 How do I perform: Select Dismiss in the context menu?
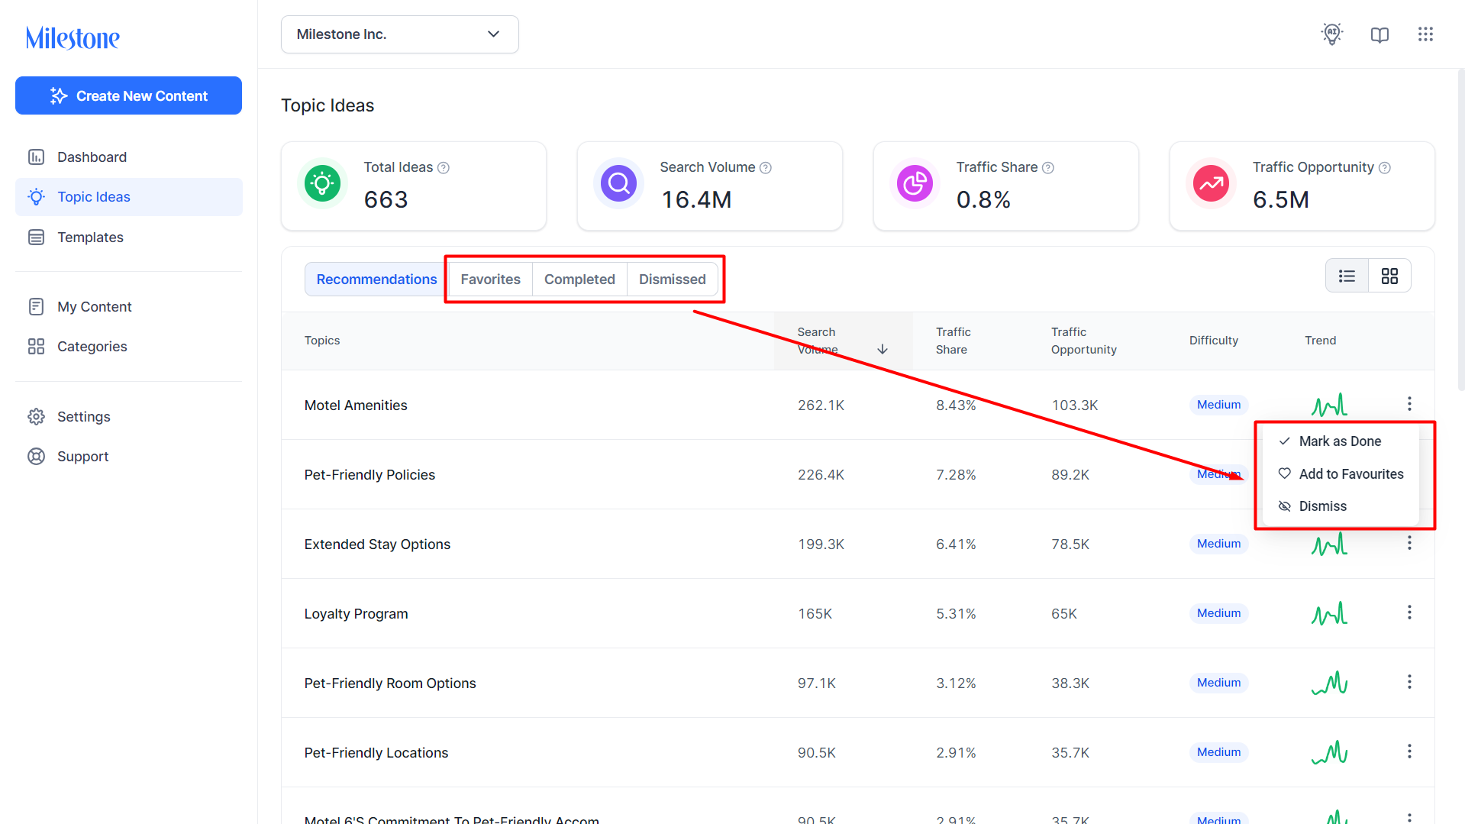1341,506
